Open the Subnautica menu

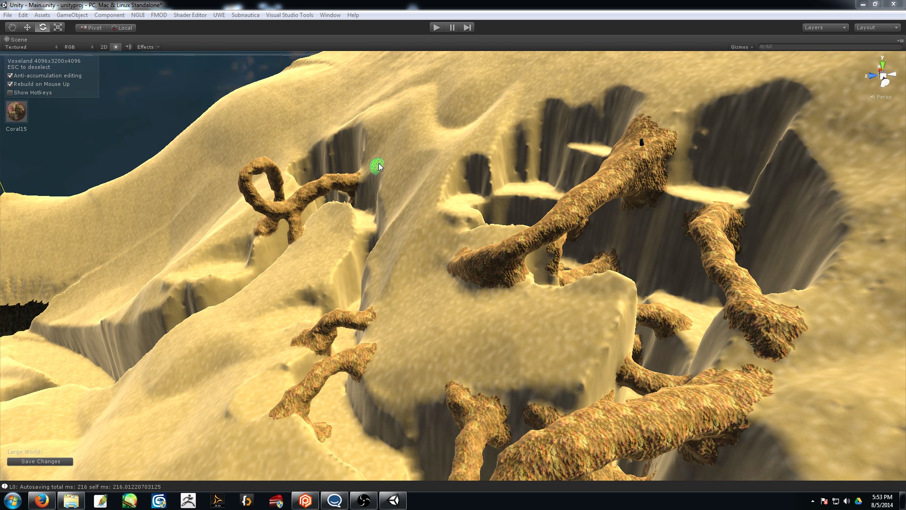click(245, 15)
